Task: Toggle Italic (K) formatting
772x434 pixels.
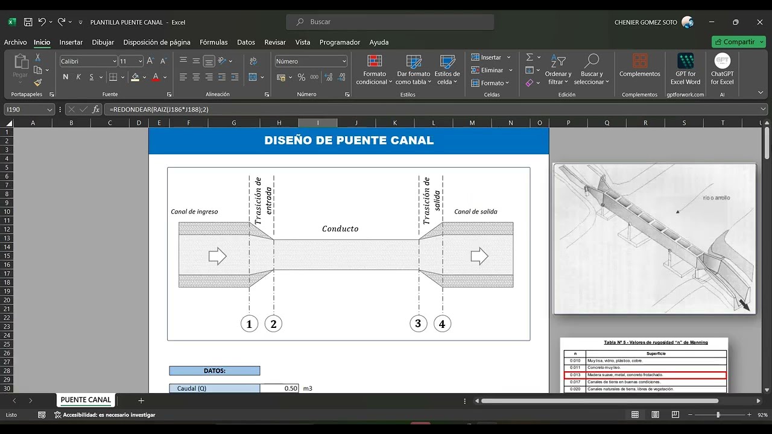Action: click(78, 77)
